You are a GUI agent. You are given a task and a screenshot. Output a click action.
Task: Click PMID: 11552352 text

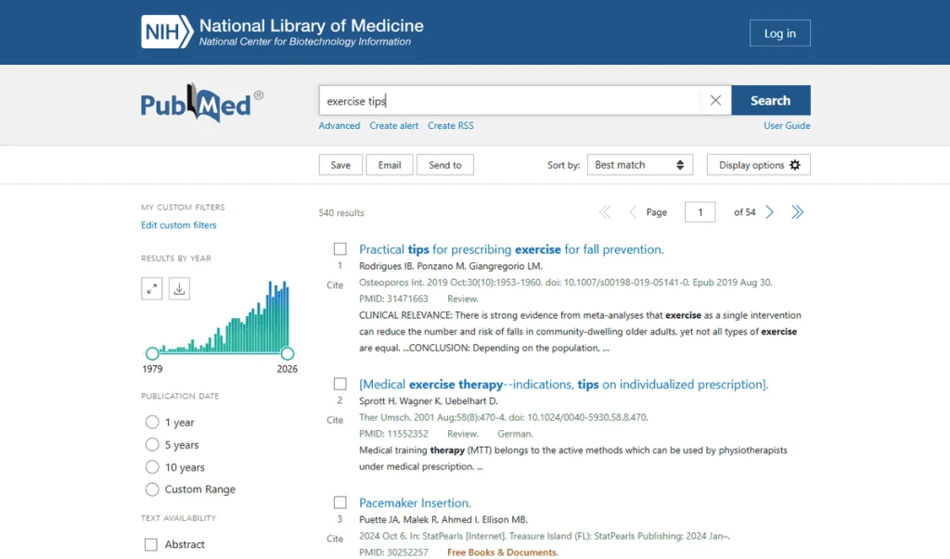(393, 434)
